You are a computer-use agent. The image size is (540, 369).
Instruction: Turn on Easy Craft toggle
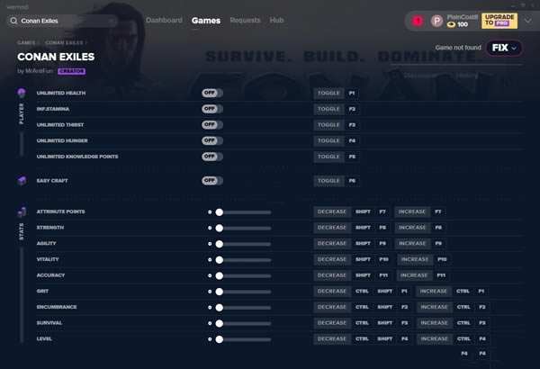pos(211,180)
